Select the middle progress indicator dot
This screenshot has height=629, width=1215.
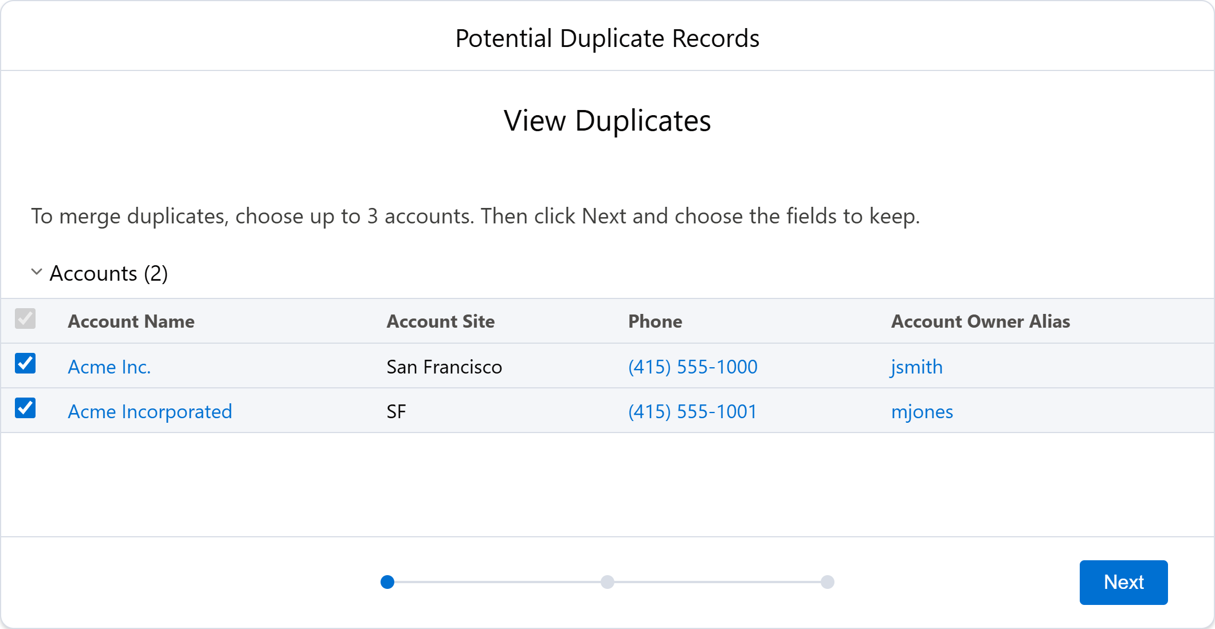[607, 582]
